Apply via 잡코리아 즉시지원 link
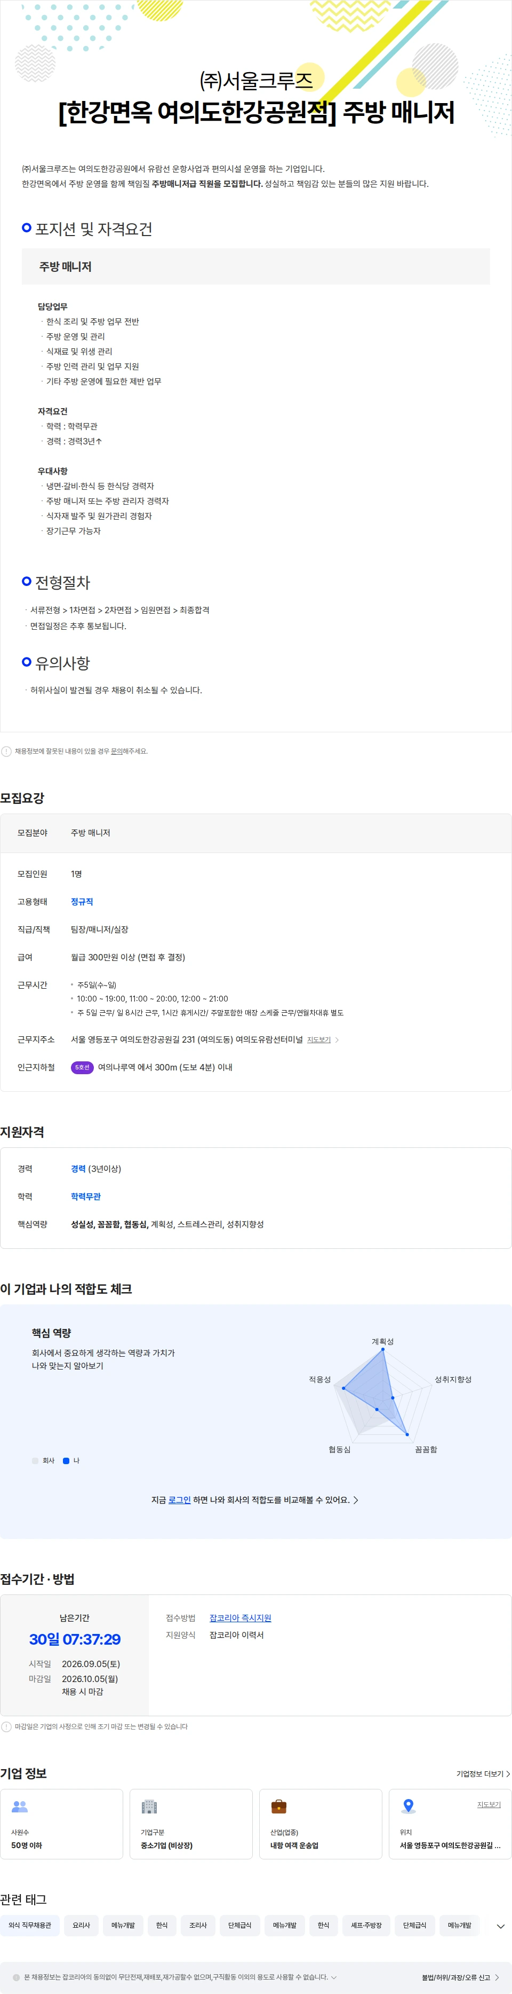512x1994 pixels. (x=241, y=1618)
